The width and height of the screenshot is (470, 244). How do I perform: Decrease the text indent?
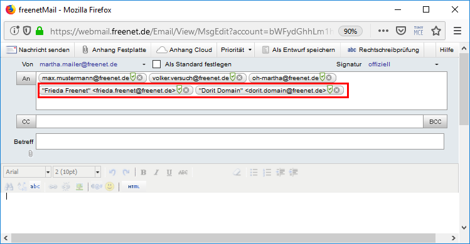point(280,172)
